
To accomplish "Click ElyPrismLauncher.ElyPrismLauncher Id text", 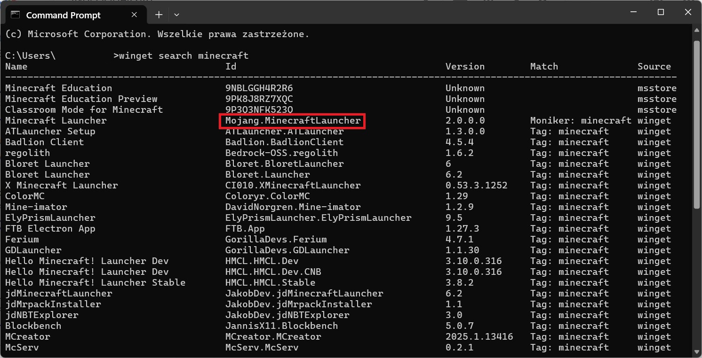I will 318,218.
